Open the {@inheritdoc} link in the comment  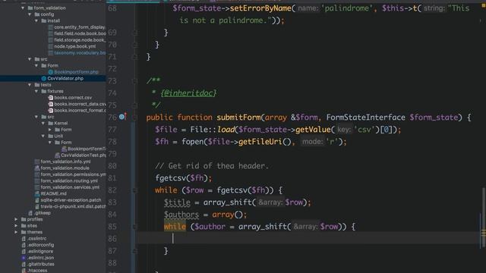coord(188,93)
